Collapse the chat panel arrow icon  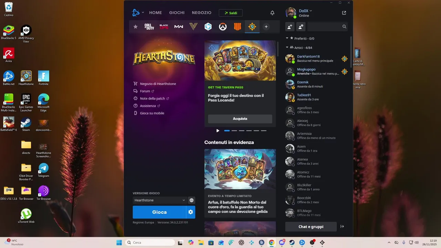click(342, 226)
